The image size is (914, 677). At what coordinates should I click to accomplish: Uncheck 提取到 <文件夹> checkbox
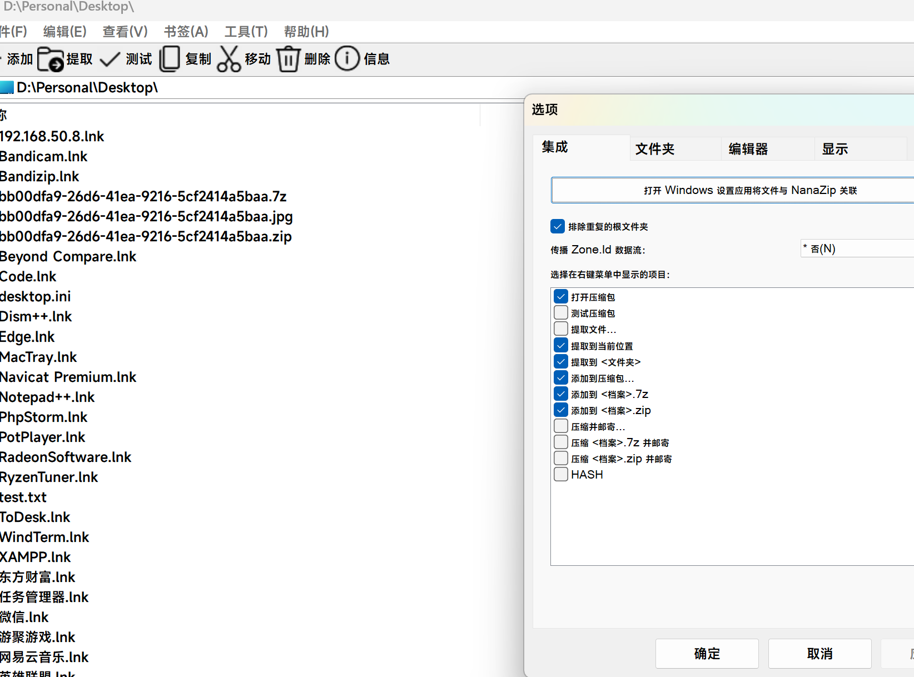[x=561, y=362]
